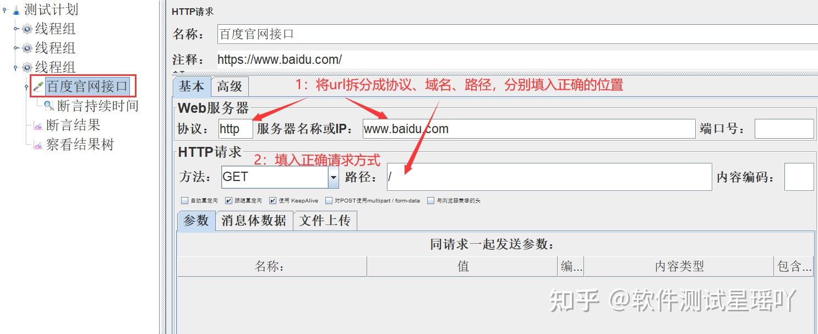The width and height of the screenshot is (818, 334).
Task: Uncheck the 跟随重定向 checkbox
Action: 229,201
